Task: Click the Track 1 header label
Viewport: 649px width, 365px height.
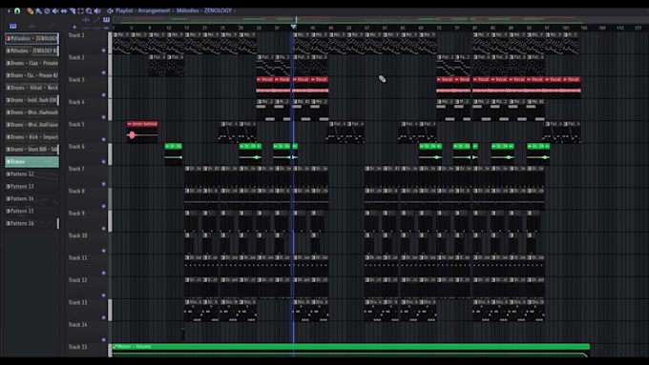Action: tap(76, 35)
